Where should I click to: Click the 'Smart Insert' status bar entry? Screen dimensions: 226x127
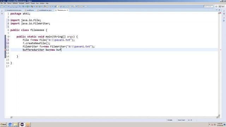(x=182, y=120)
